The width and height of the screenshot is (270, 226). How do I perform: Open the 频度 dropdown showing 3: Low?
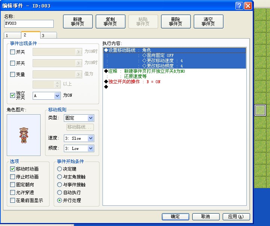79,148
